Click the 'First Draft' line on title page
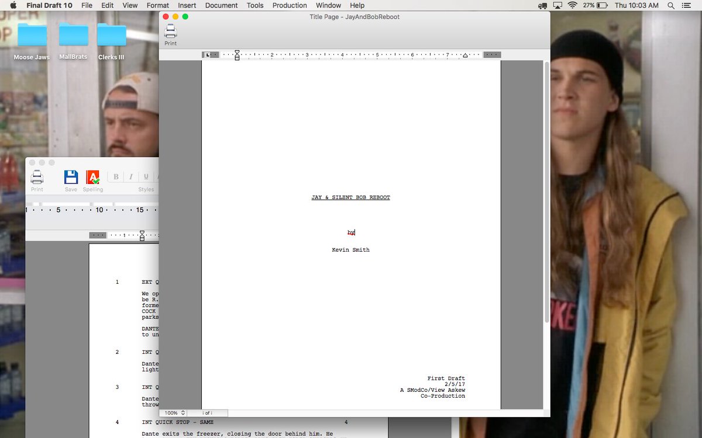Viewport: 702px width, 438px height. 446,378
